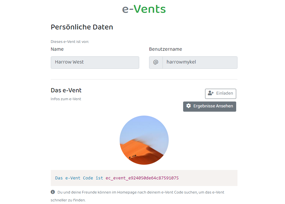Viewport: 285px width, 204px height.
Task: Click the 'Das e-Vent Code ist' text
Action: click(79, 178)
